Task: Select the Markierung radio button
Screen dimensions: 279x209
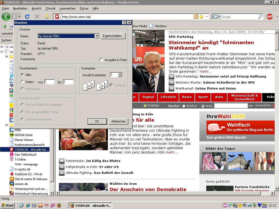Action: [x=22, y=89]
